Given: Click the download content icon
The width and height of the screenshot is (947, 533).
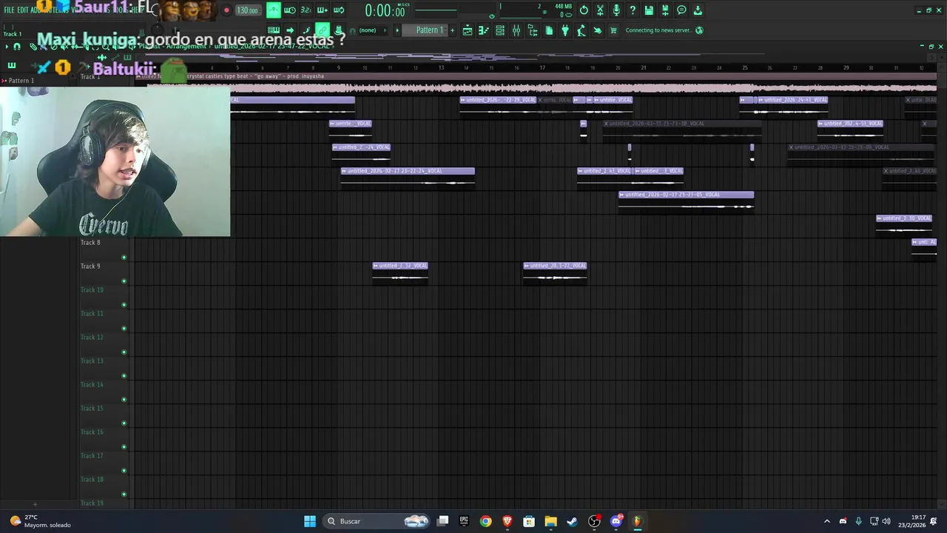Looking at the screenshot, I should point(698,10).
